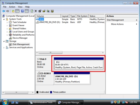Click the left arrow of volume list scrollbar

coord(37,52)
